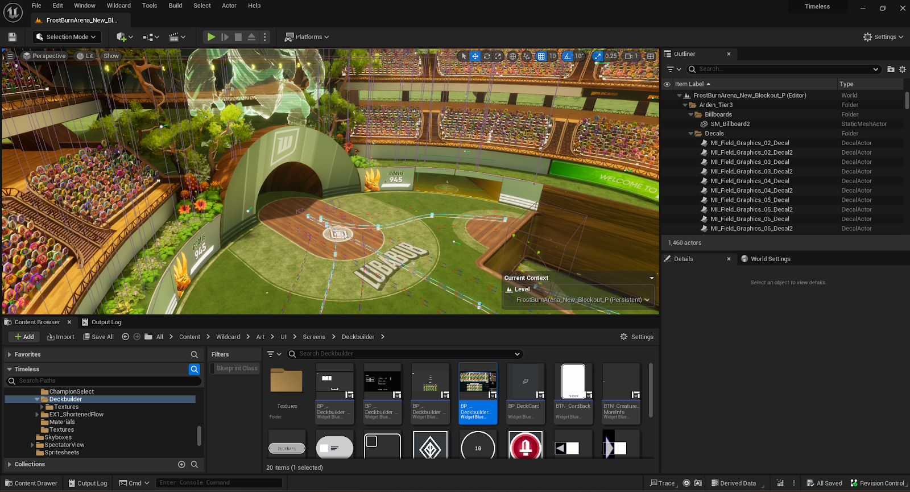Open camera speed setting in the viewport
Image resolution: width=910 pixels, height=492 pixels.
(631, 56)
